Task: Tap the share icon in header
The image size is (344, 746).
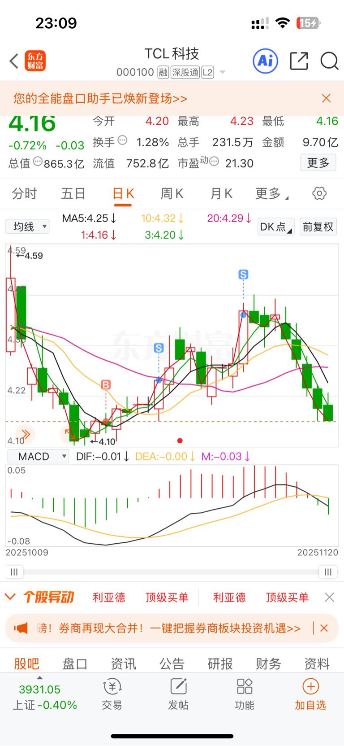Action: (299, 61)
